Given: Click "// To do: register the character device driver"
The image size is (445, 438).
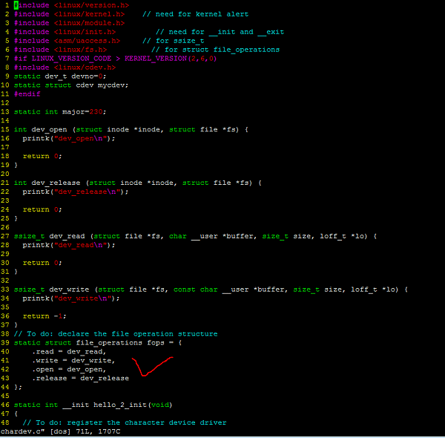Looking at the screenshot, I should pos(125,422).
